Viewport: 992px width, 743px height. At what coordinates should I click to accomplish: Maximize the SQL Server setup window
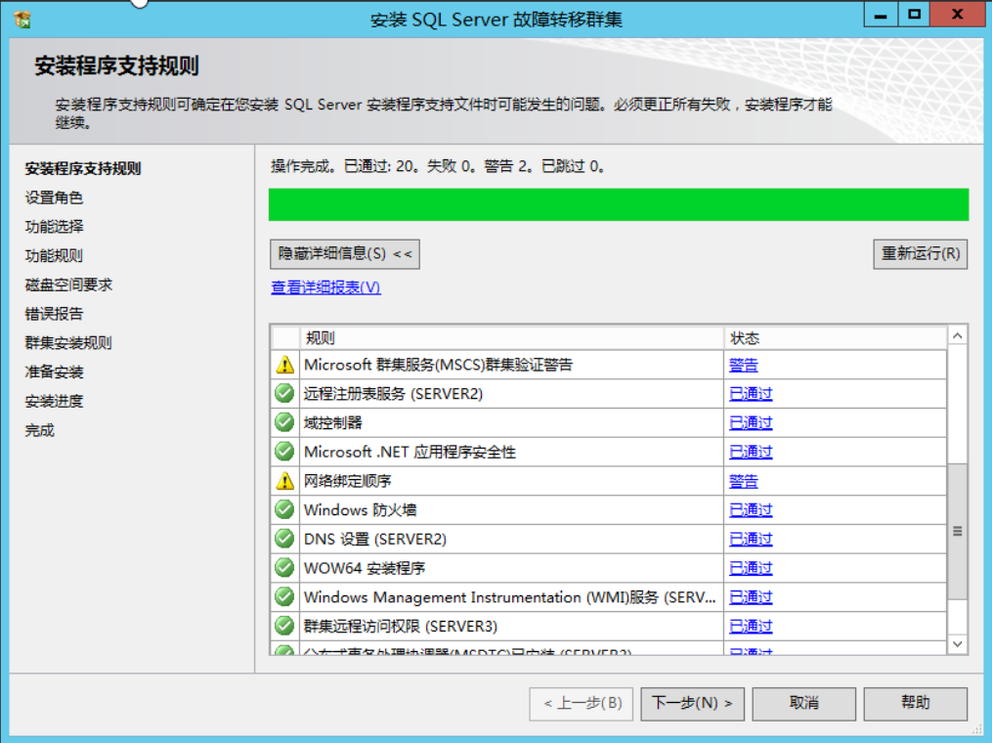[914, 15]
